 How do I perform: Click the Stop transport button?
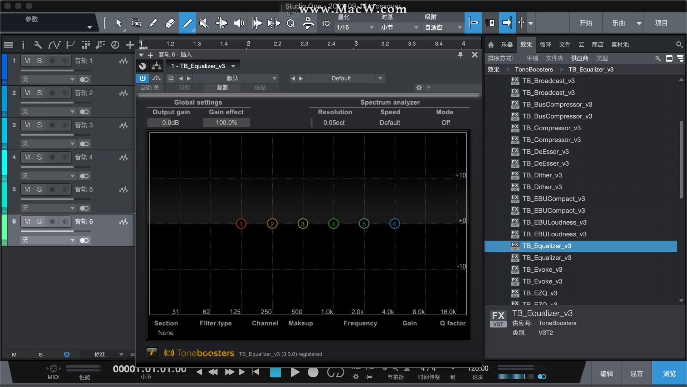click(275, 372)
